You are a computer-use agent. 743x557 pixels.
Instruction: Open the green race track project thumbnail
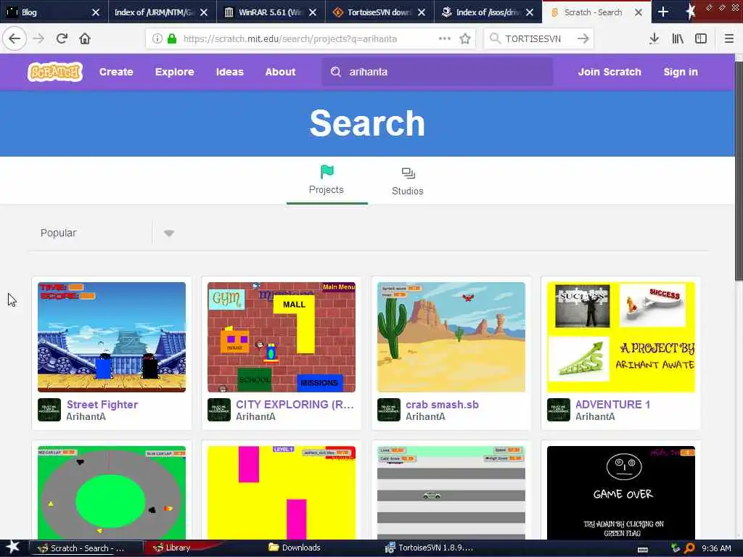point(112,492)
